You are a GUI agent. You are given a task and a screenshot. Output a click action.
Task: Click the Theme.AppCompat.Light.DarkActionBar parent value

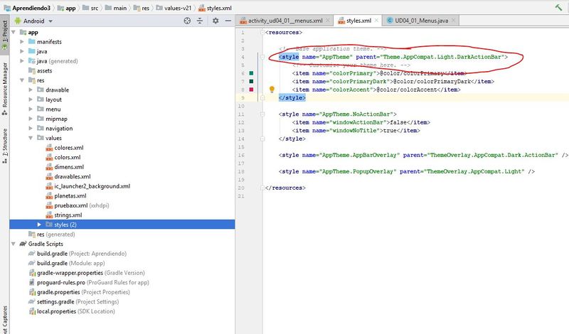tap(442, 57)
